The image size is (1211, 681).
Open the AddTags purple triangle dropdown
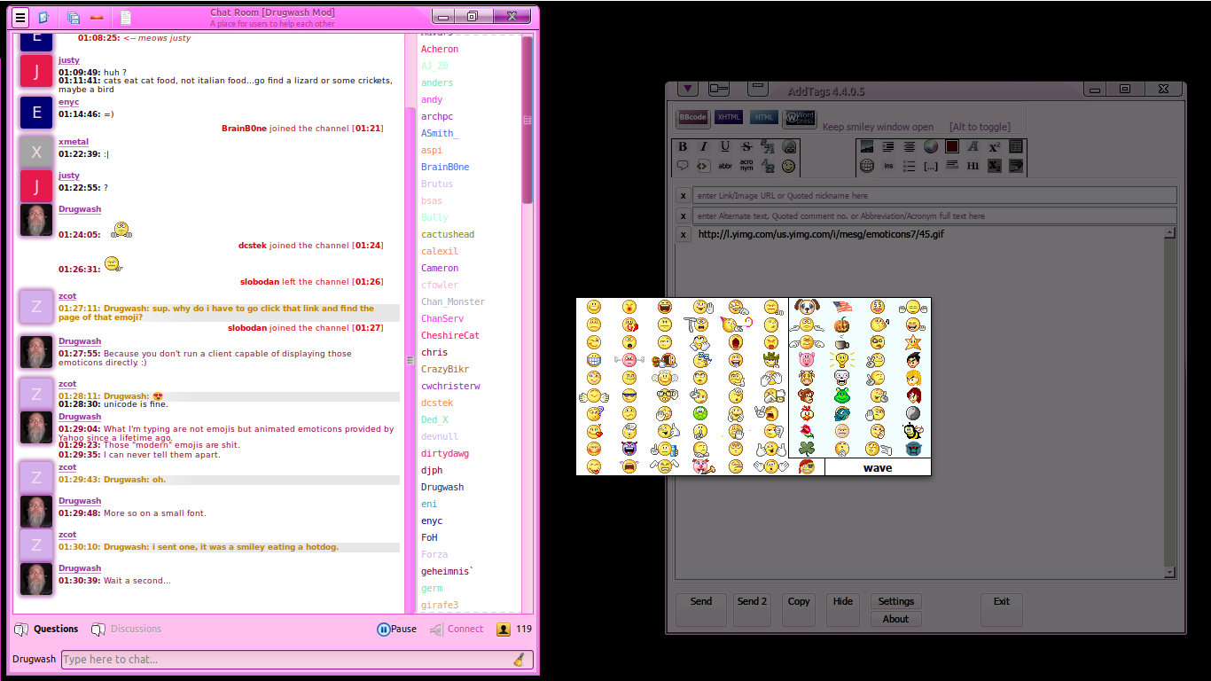pyautogui.click(x=689, y=89)
